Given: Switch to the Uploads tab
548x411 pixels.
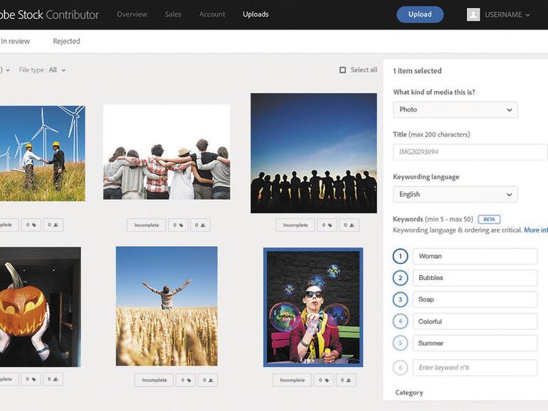Looking at the screenshot, I should [255, 14].
